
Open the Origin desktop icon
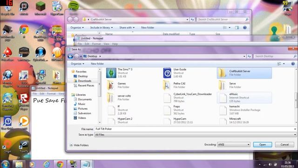7,147
